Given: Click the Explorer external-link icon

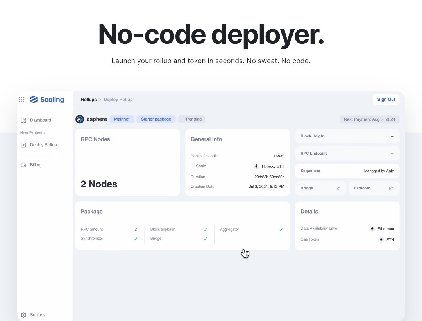Looking at the screenshot, I should click(391, 188).
